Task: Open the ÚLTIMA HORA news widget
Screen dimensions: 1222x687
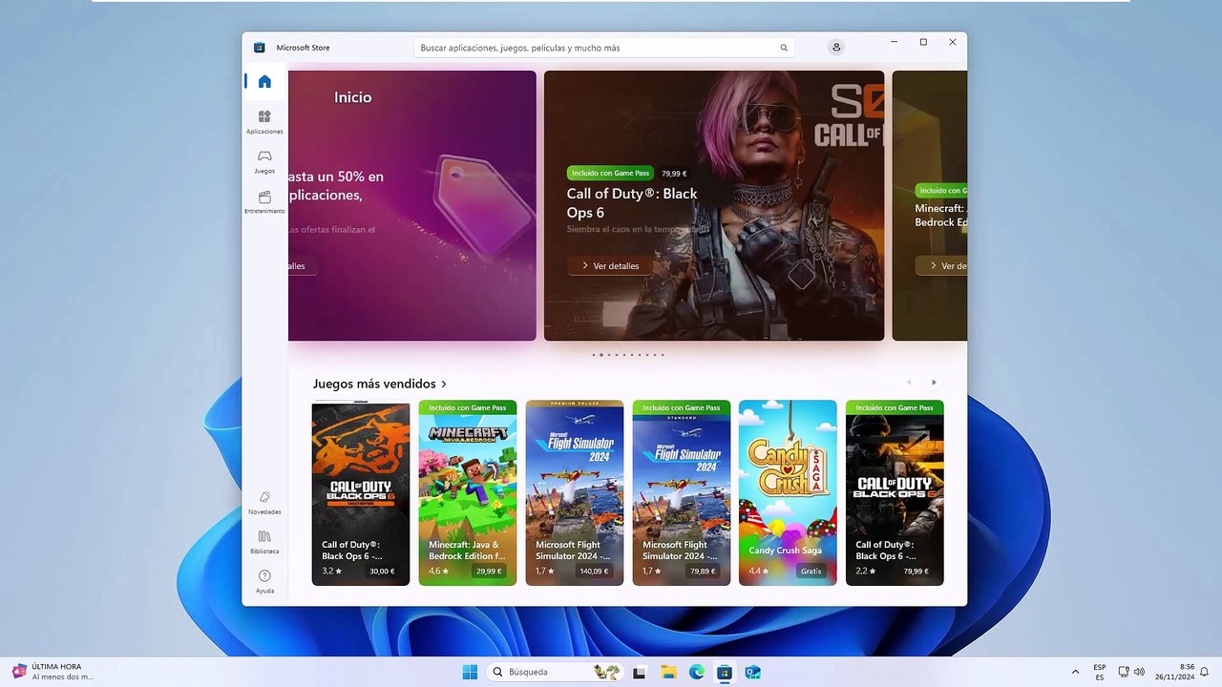Action: [x=53, y=672]
